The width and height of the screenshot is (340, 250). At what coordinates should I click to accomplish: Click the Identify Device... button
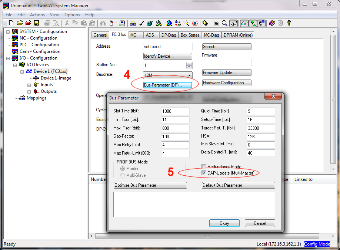pos(168,56)
